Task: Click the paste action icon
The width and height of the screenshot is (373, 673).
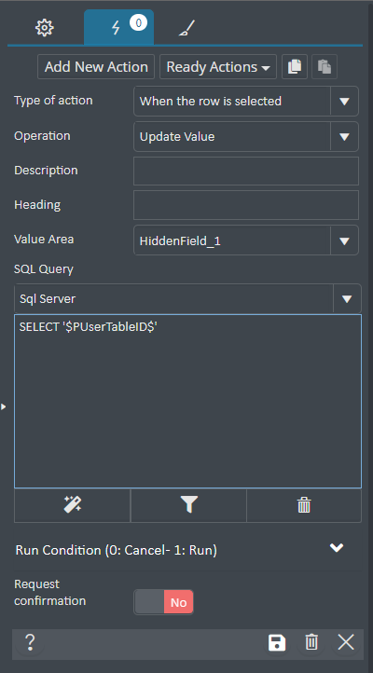Action: click(325, 66)
